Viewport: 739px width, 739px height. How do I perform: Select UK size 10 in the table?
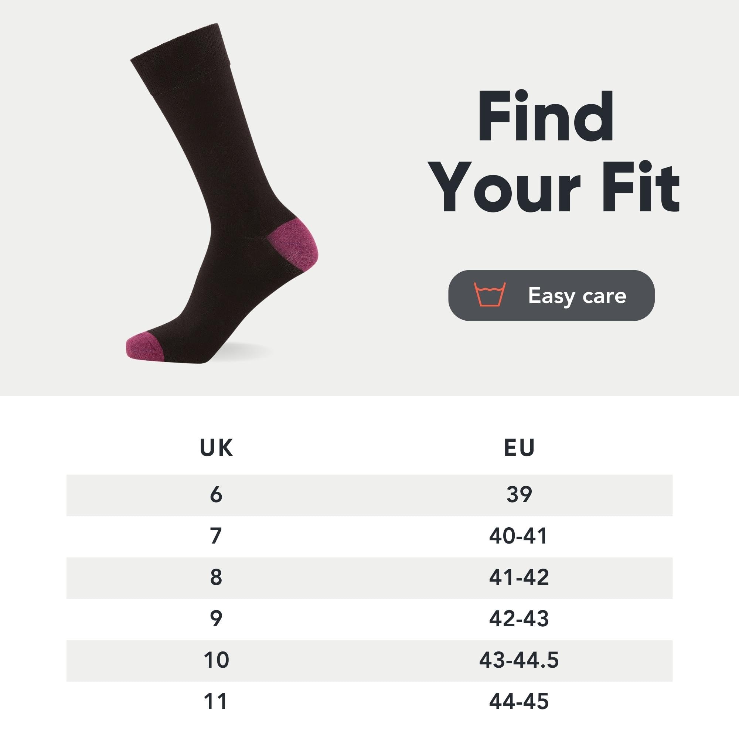pyautogui.click(x=216, y=660)
